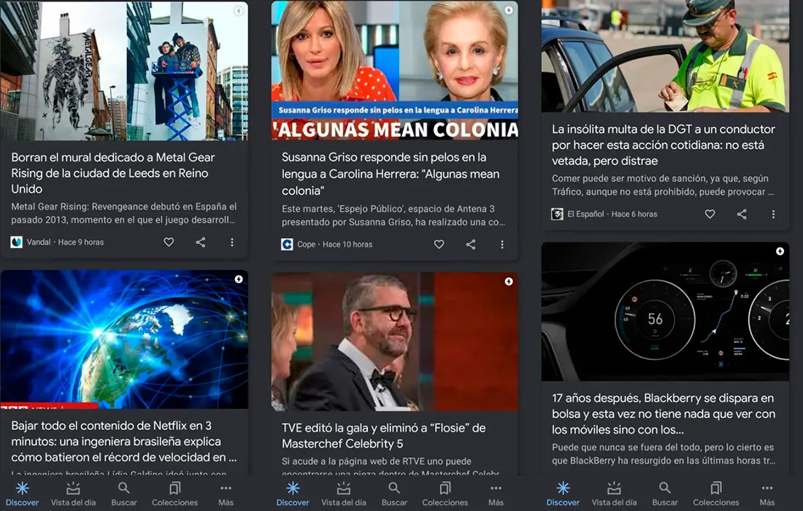Open Más menu in left navigation bar
This screenshot has width=803, height=511.
pos(226,494)
